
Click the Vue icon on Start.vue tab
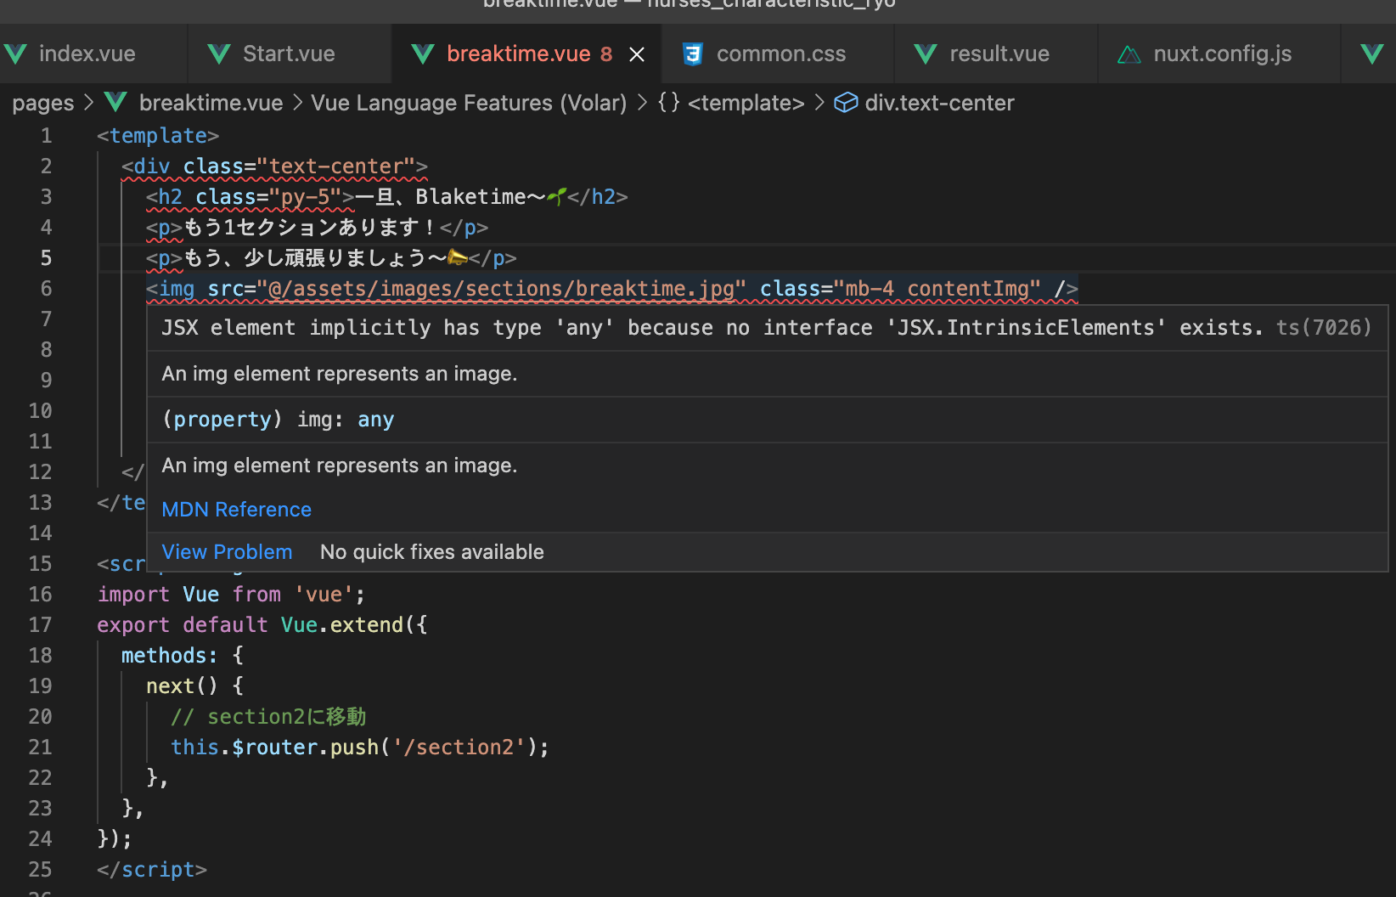click(x=219, y=54)
